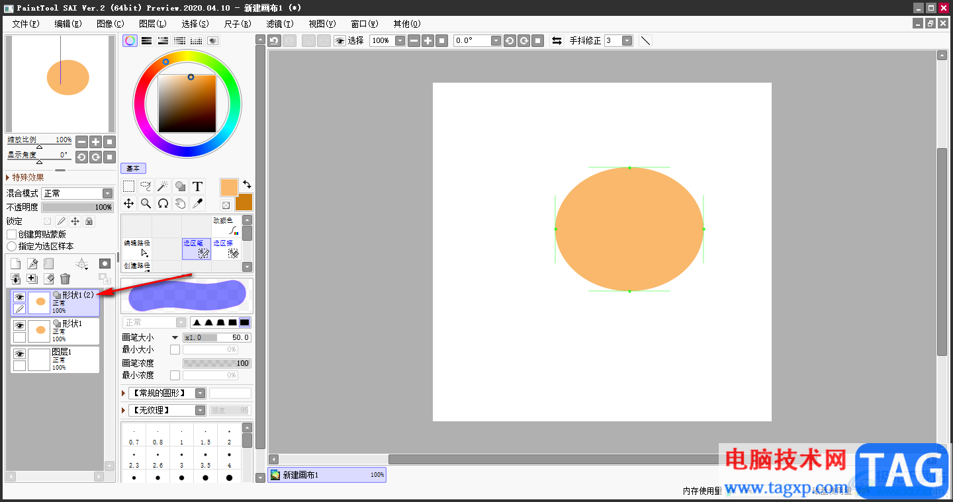Select the 改颜色 change color tool
This screenshot has width=953, height=502.
coord(226,226)
